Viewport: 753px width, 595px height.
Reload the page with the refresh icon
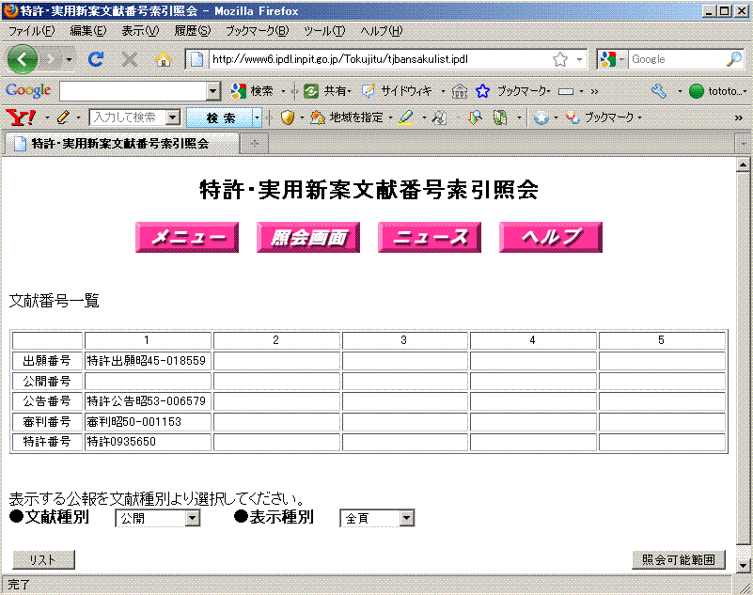click(95, 59)
